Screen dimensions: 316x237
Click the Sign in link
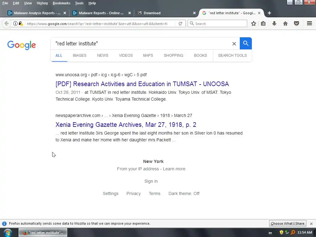coord(151,181)
